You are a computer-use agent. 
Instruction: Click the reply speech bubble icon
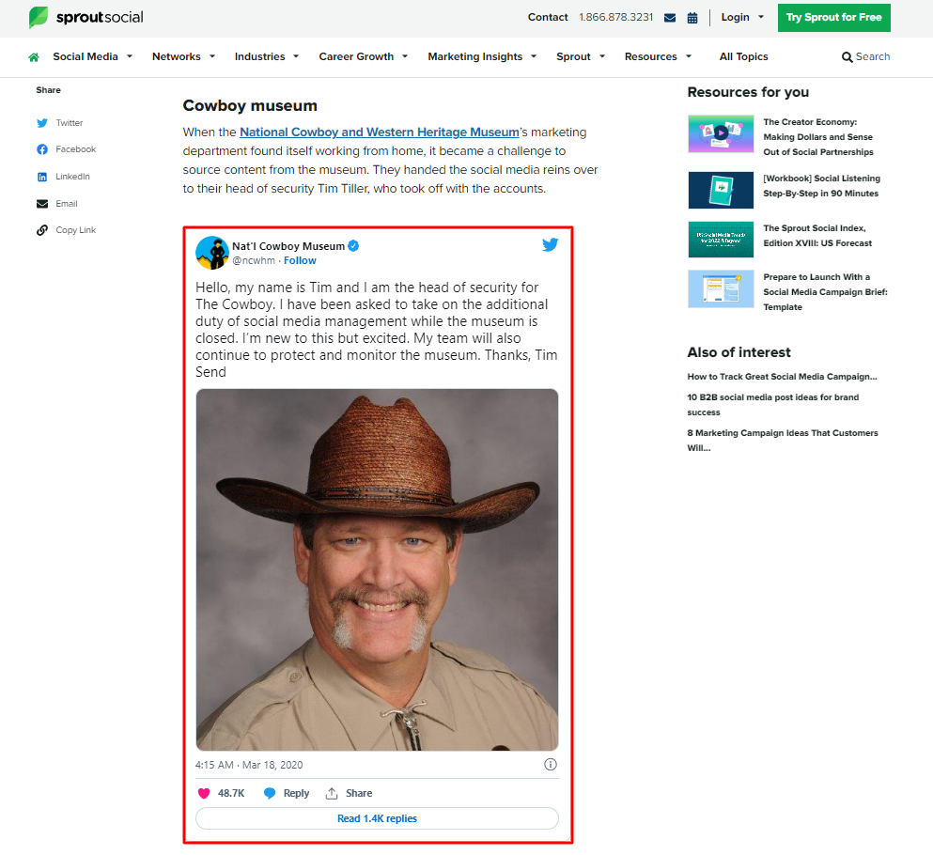pyautogui.click(x=270, y=793)
